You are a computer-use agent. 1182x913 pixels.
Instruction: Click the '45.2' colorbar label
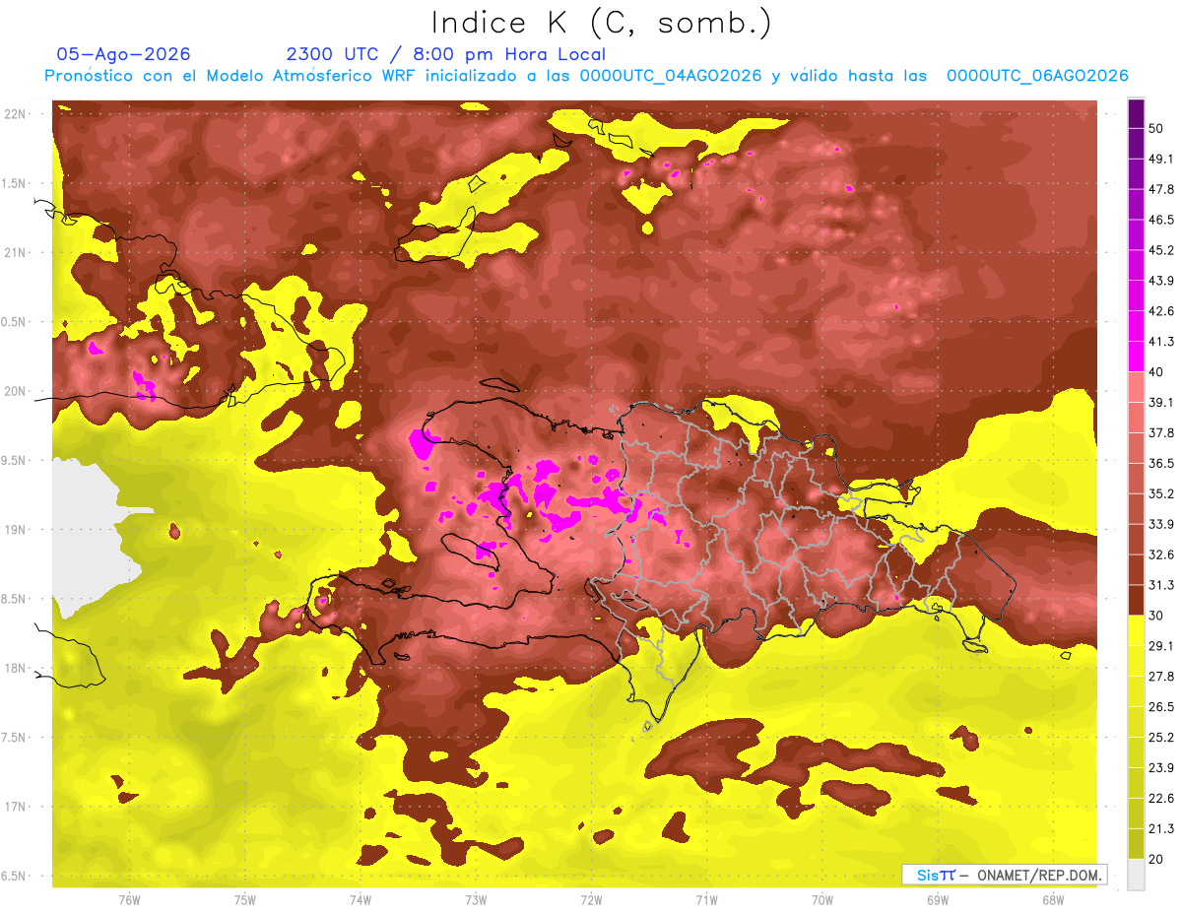click(x=1161, y=249)
